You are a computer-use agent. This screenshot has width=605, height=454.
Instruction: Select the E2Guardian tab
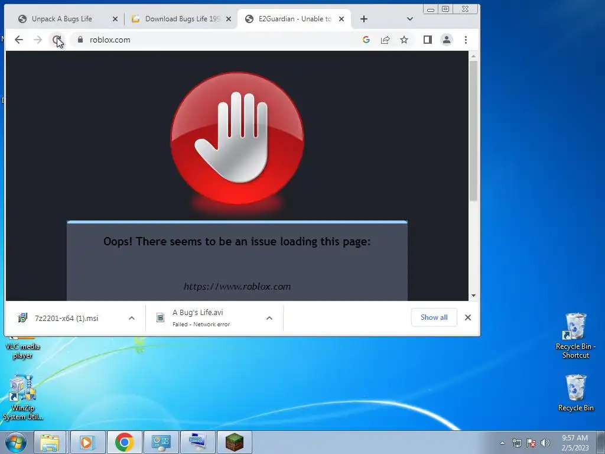tap(294, 19)
